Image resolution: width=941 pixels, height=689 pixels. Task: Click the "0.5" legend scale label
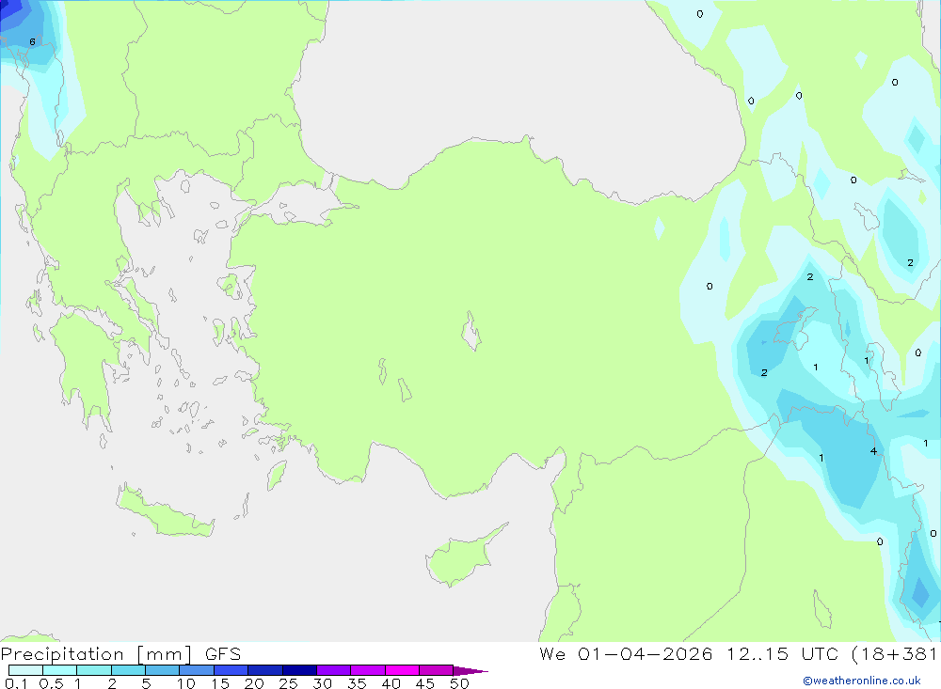[51, 683]
